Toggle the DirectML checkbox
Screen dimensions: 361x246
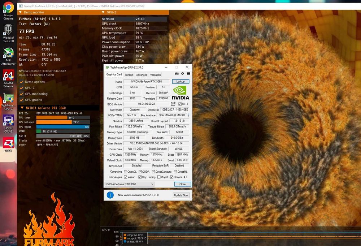[175, 172]
